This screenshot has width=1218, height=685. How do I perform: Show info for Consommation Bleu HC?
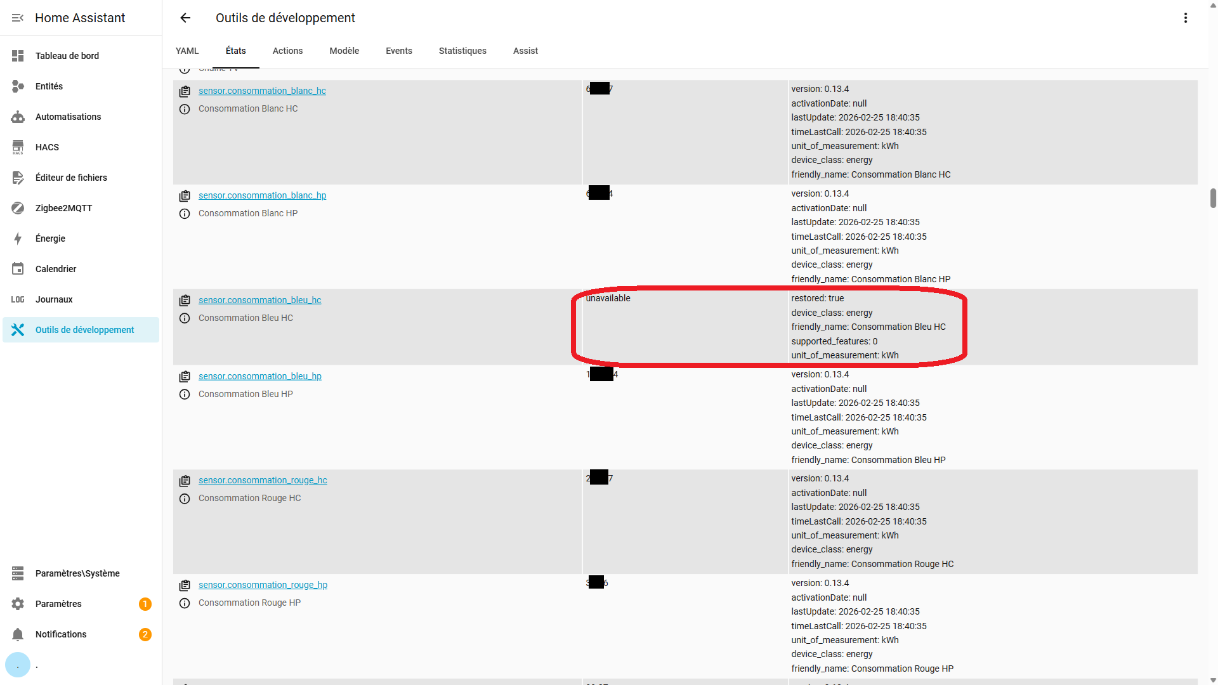185,318
